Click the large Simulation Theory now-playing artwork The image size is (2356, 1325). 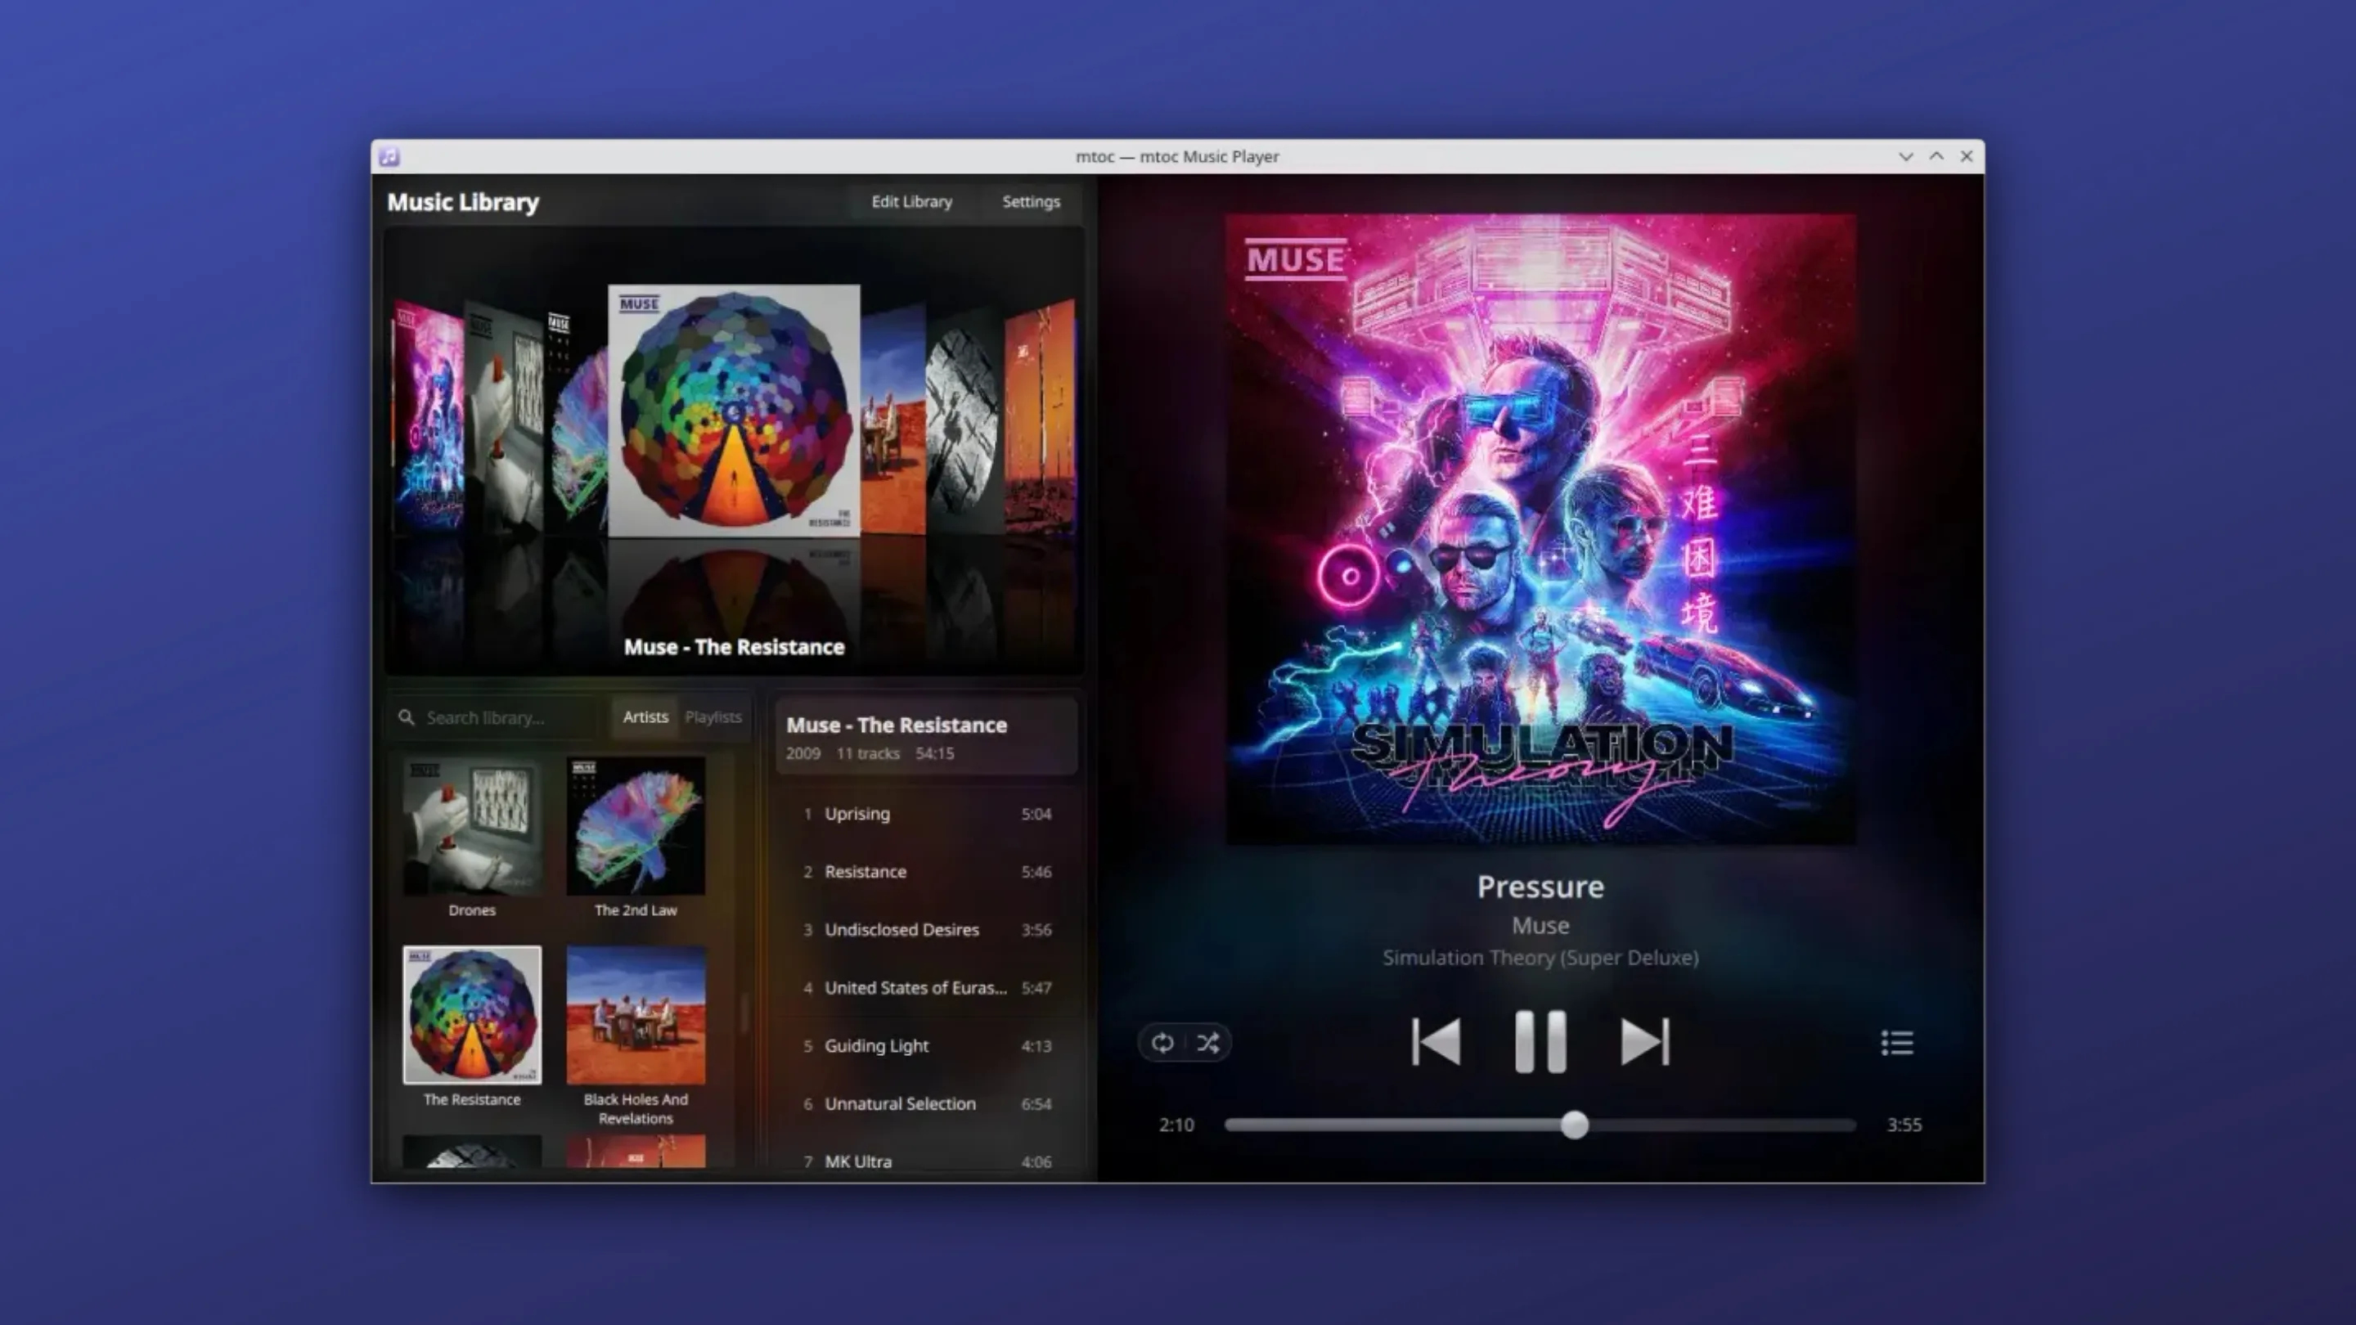1541,529
